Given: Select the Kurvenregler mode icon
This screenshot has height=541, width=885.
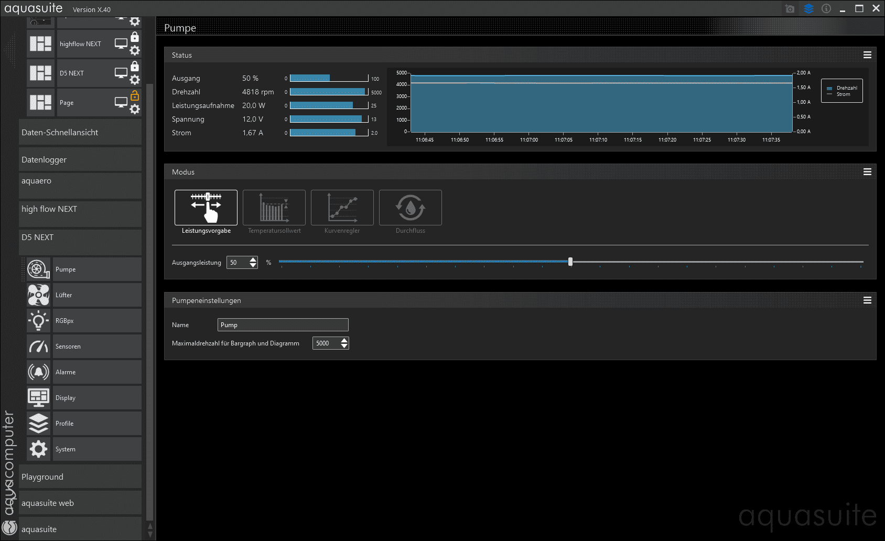Looking at the screenshot, I should click(x=342, y=208).
